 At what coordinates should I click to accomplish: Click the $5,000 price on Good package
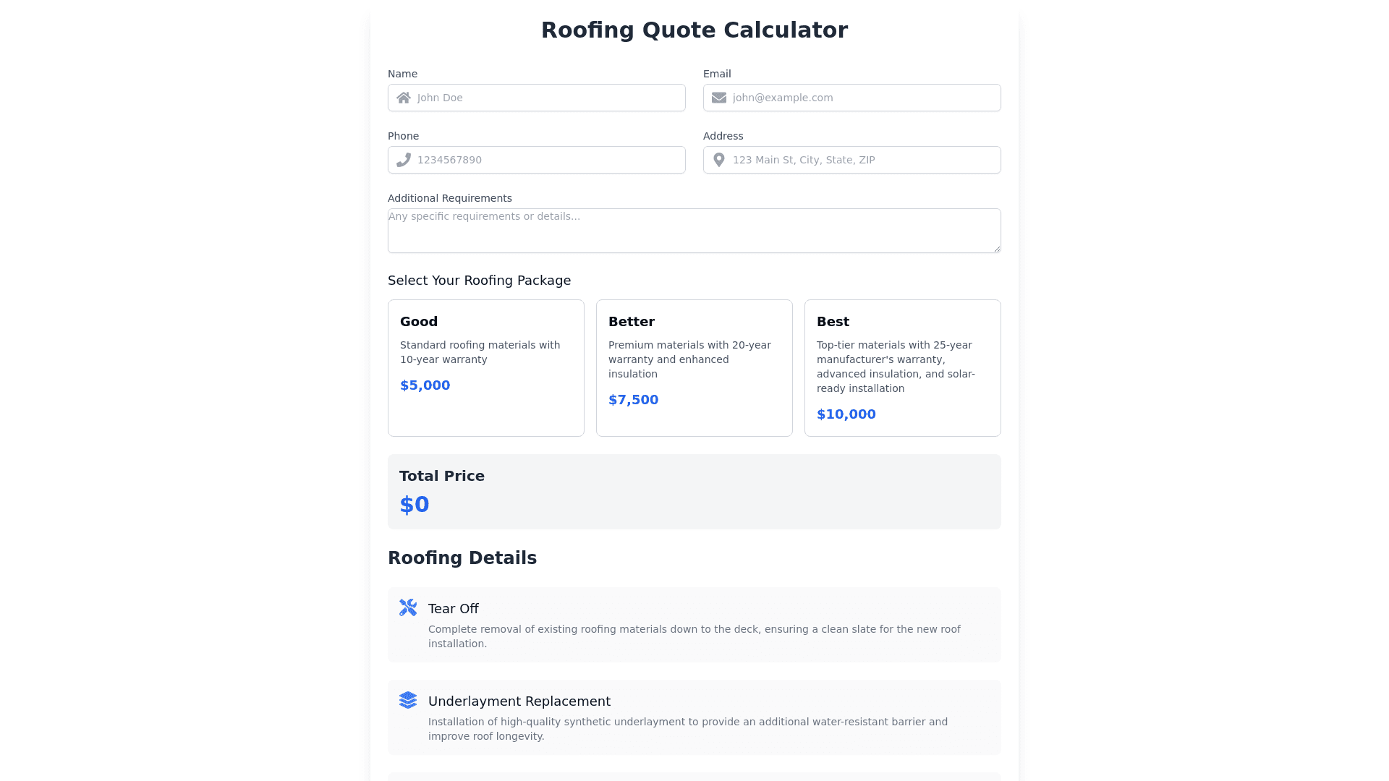click(x=425, y=385)
